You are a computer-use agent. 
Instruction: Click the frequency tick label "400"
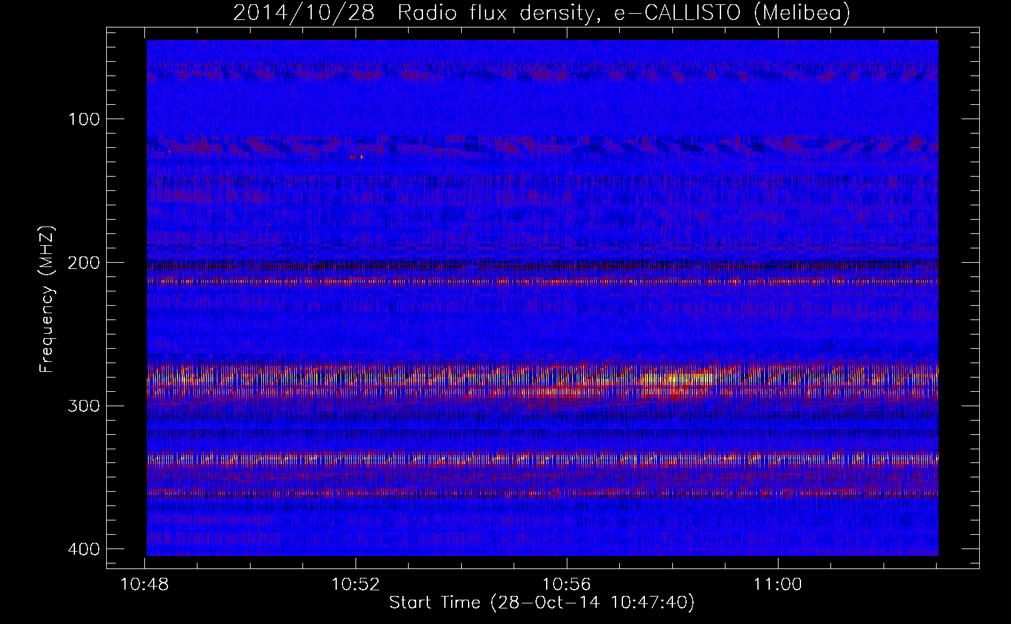[x=83, y=549]
